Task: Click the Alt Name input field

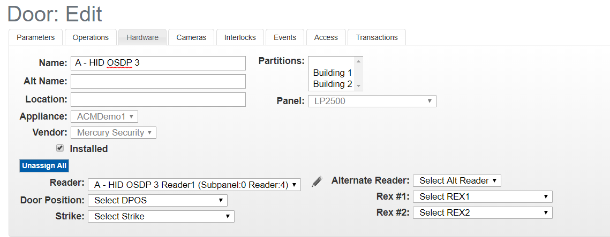Action: (159, 82)
